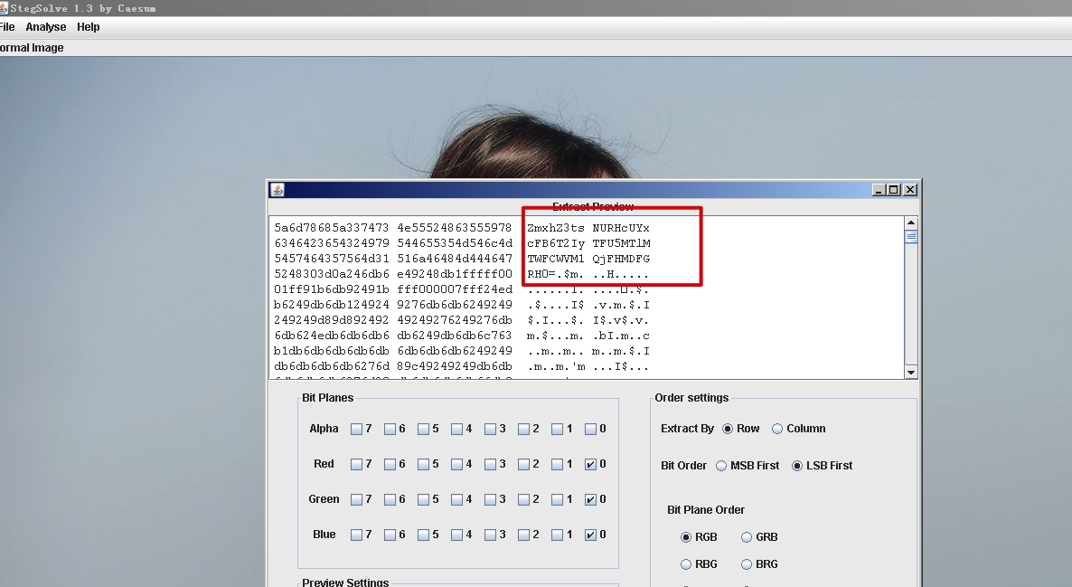
Task: Enable Blue bit plane 3 checkbox
Action: [x=490, y=535]
